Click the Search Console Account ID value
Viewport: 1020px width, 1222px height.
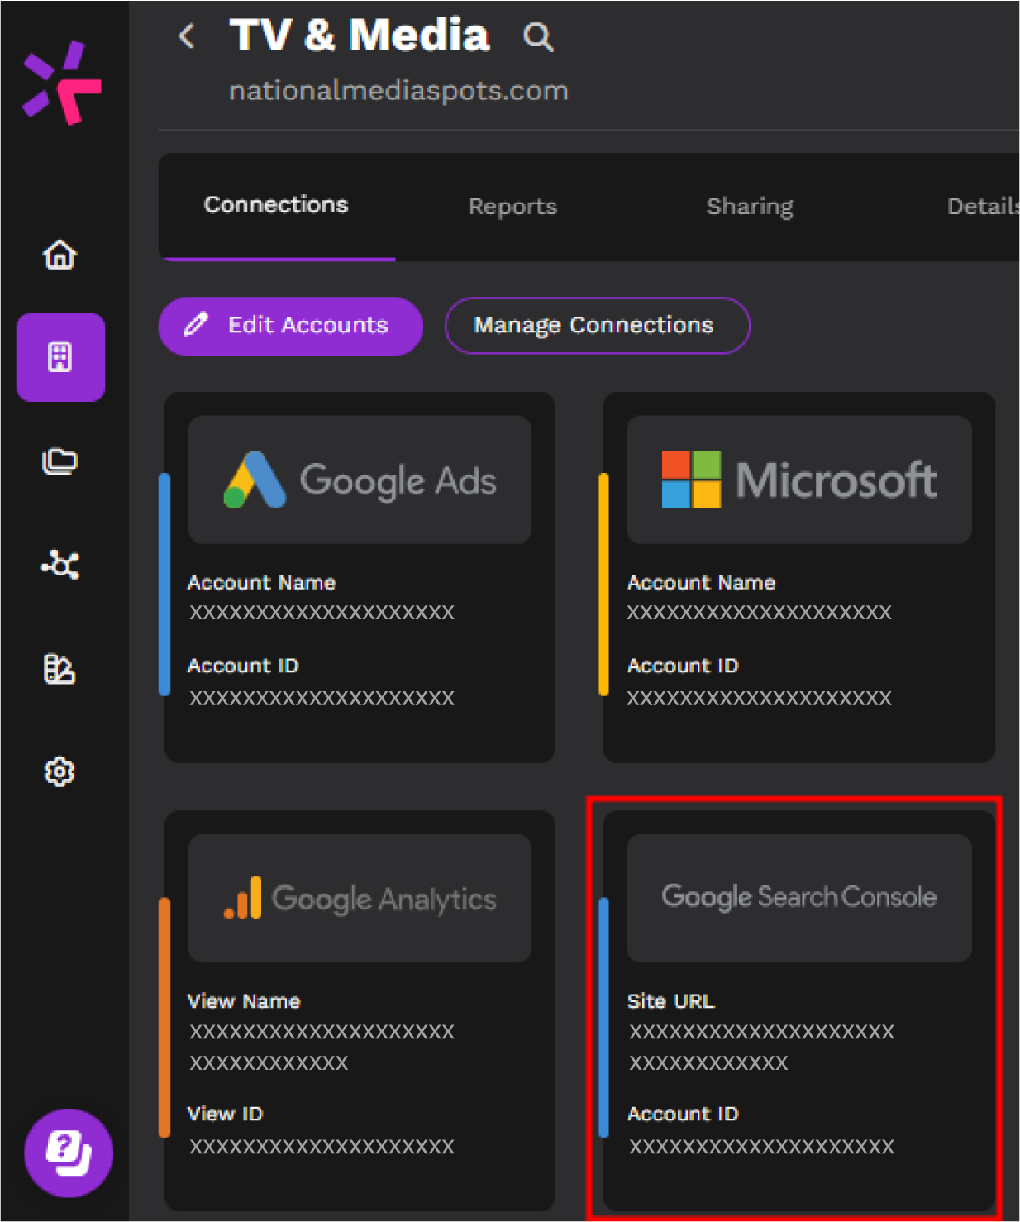pyautogui.click(x=762, y=1147)
